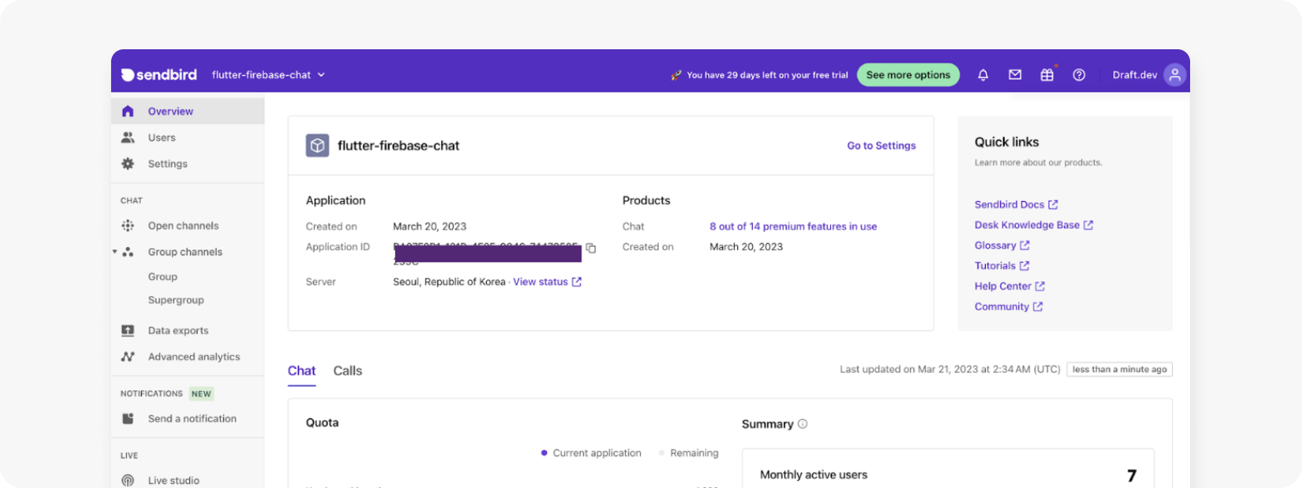Open Users in the sidebar

point(188,138)
